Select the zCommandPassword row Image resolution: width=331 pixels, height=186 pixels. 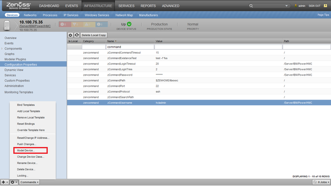[x=199, y=75]
